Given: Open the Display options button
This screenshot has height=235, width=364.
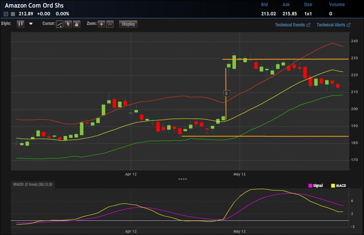Looking at the screenshot, I should point(128,24).
